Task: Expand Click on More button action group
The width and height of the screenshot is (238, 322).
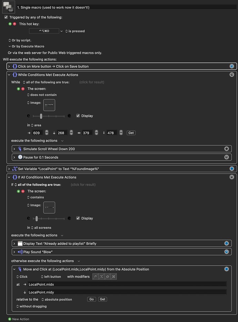Action: (9, 66)
